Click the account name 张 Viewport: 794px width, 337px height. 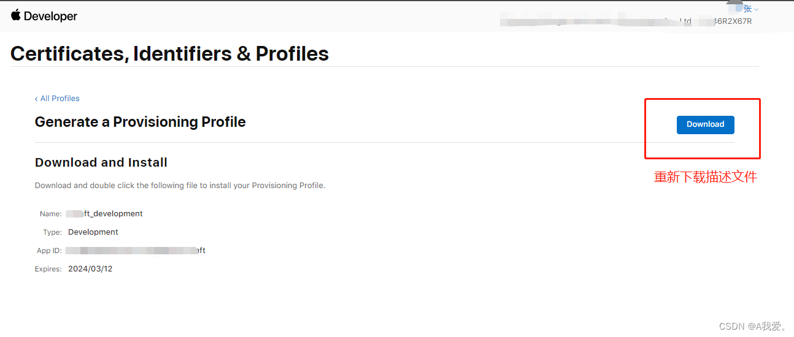click(747, 9)
